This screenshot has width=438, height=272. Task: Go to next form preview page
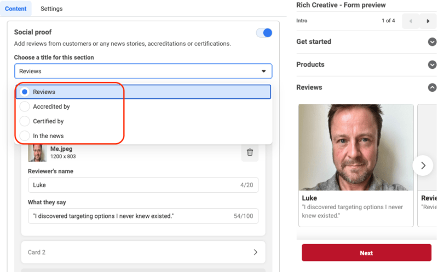point(428,21)
